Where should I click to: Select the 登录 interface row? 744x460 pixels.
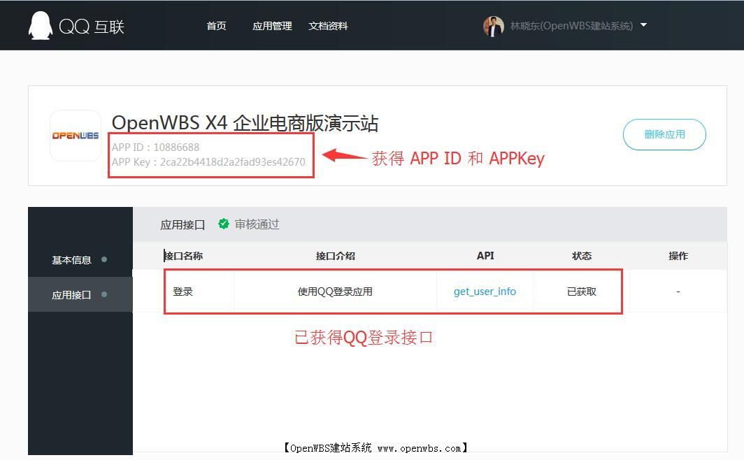(183, 292)
